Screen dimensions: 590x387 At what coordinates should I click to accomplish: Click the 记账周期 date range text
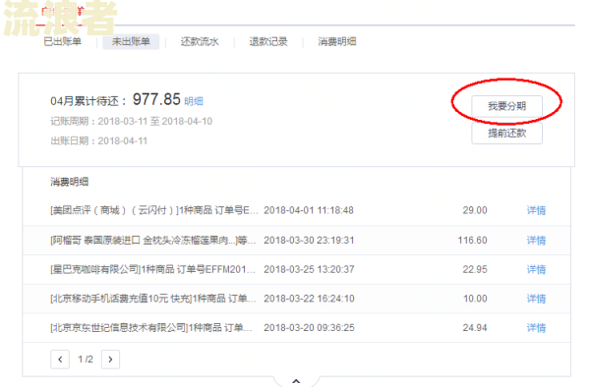click(x=132, y=122)
